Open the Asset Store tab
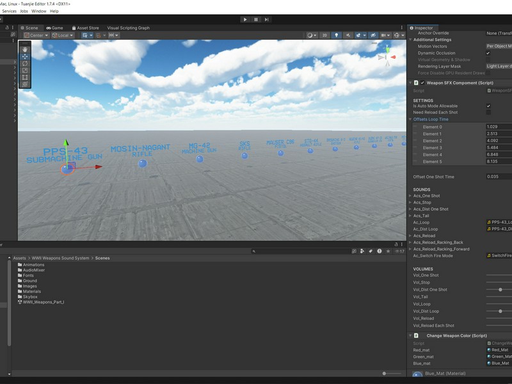 [x=85, y=28]
